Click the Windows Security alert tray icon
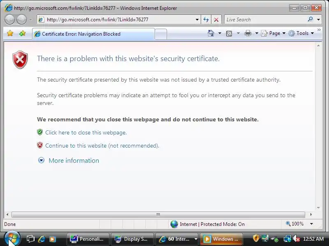Screen dimensions: 329x246 click(256, 239)
